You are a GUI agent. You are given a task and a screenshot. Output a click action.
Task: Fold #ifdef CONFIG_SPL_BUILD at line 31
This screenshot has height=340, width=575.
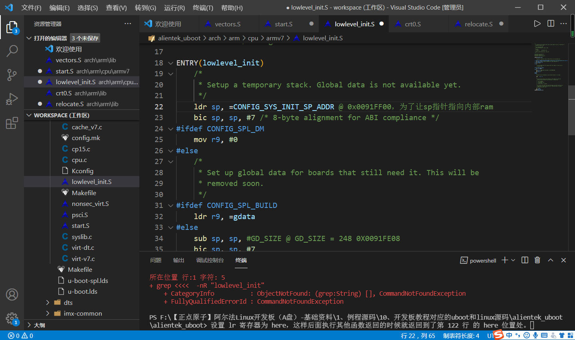tap(171, 205)
